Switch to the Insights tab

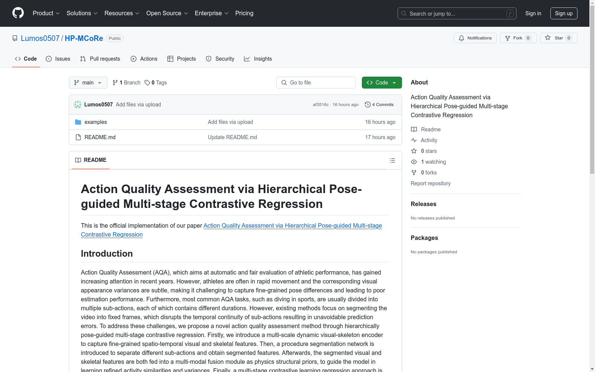coord(258,59)
